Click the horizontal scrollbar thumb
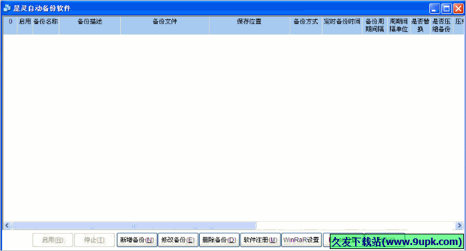The height and width of the screenshot is (251, 466). pos(134,226)
